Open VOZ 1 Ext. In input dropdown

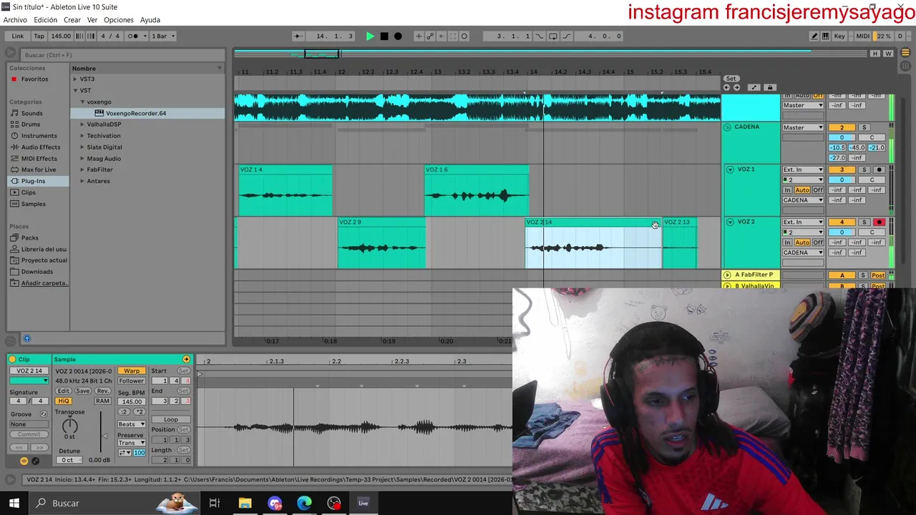[803, 170]
